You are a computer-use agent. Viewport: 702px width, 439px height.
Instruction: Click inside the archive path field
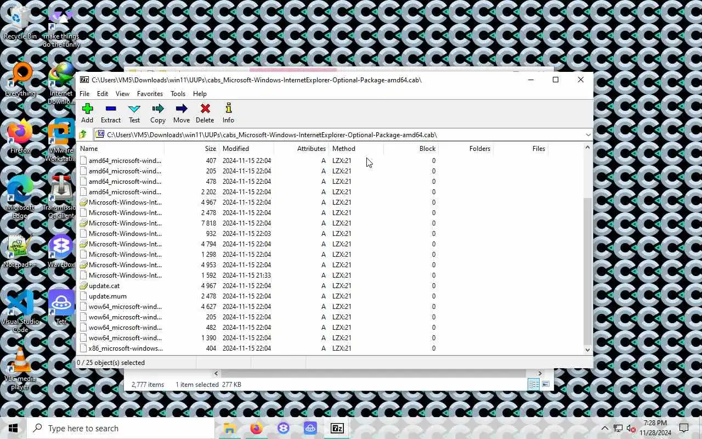point(339,134)
